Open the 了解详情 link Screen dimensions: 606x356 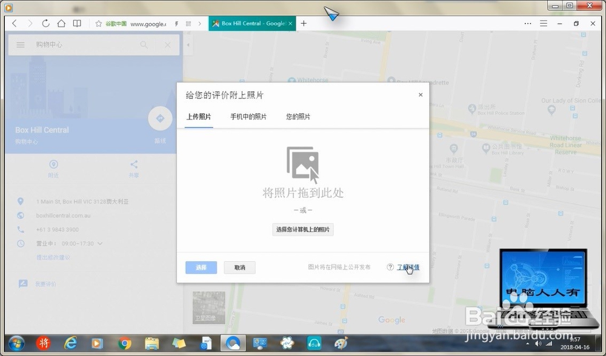point(408,267)
